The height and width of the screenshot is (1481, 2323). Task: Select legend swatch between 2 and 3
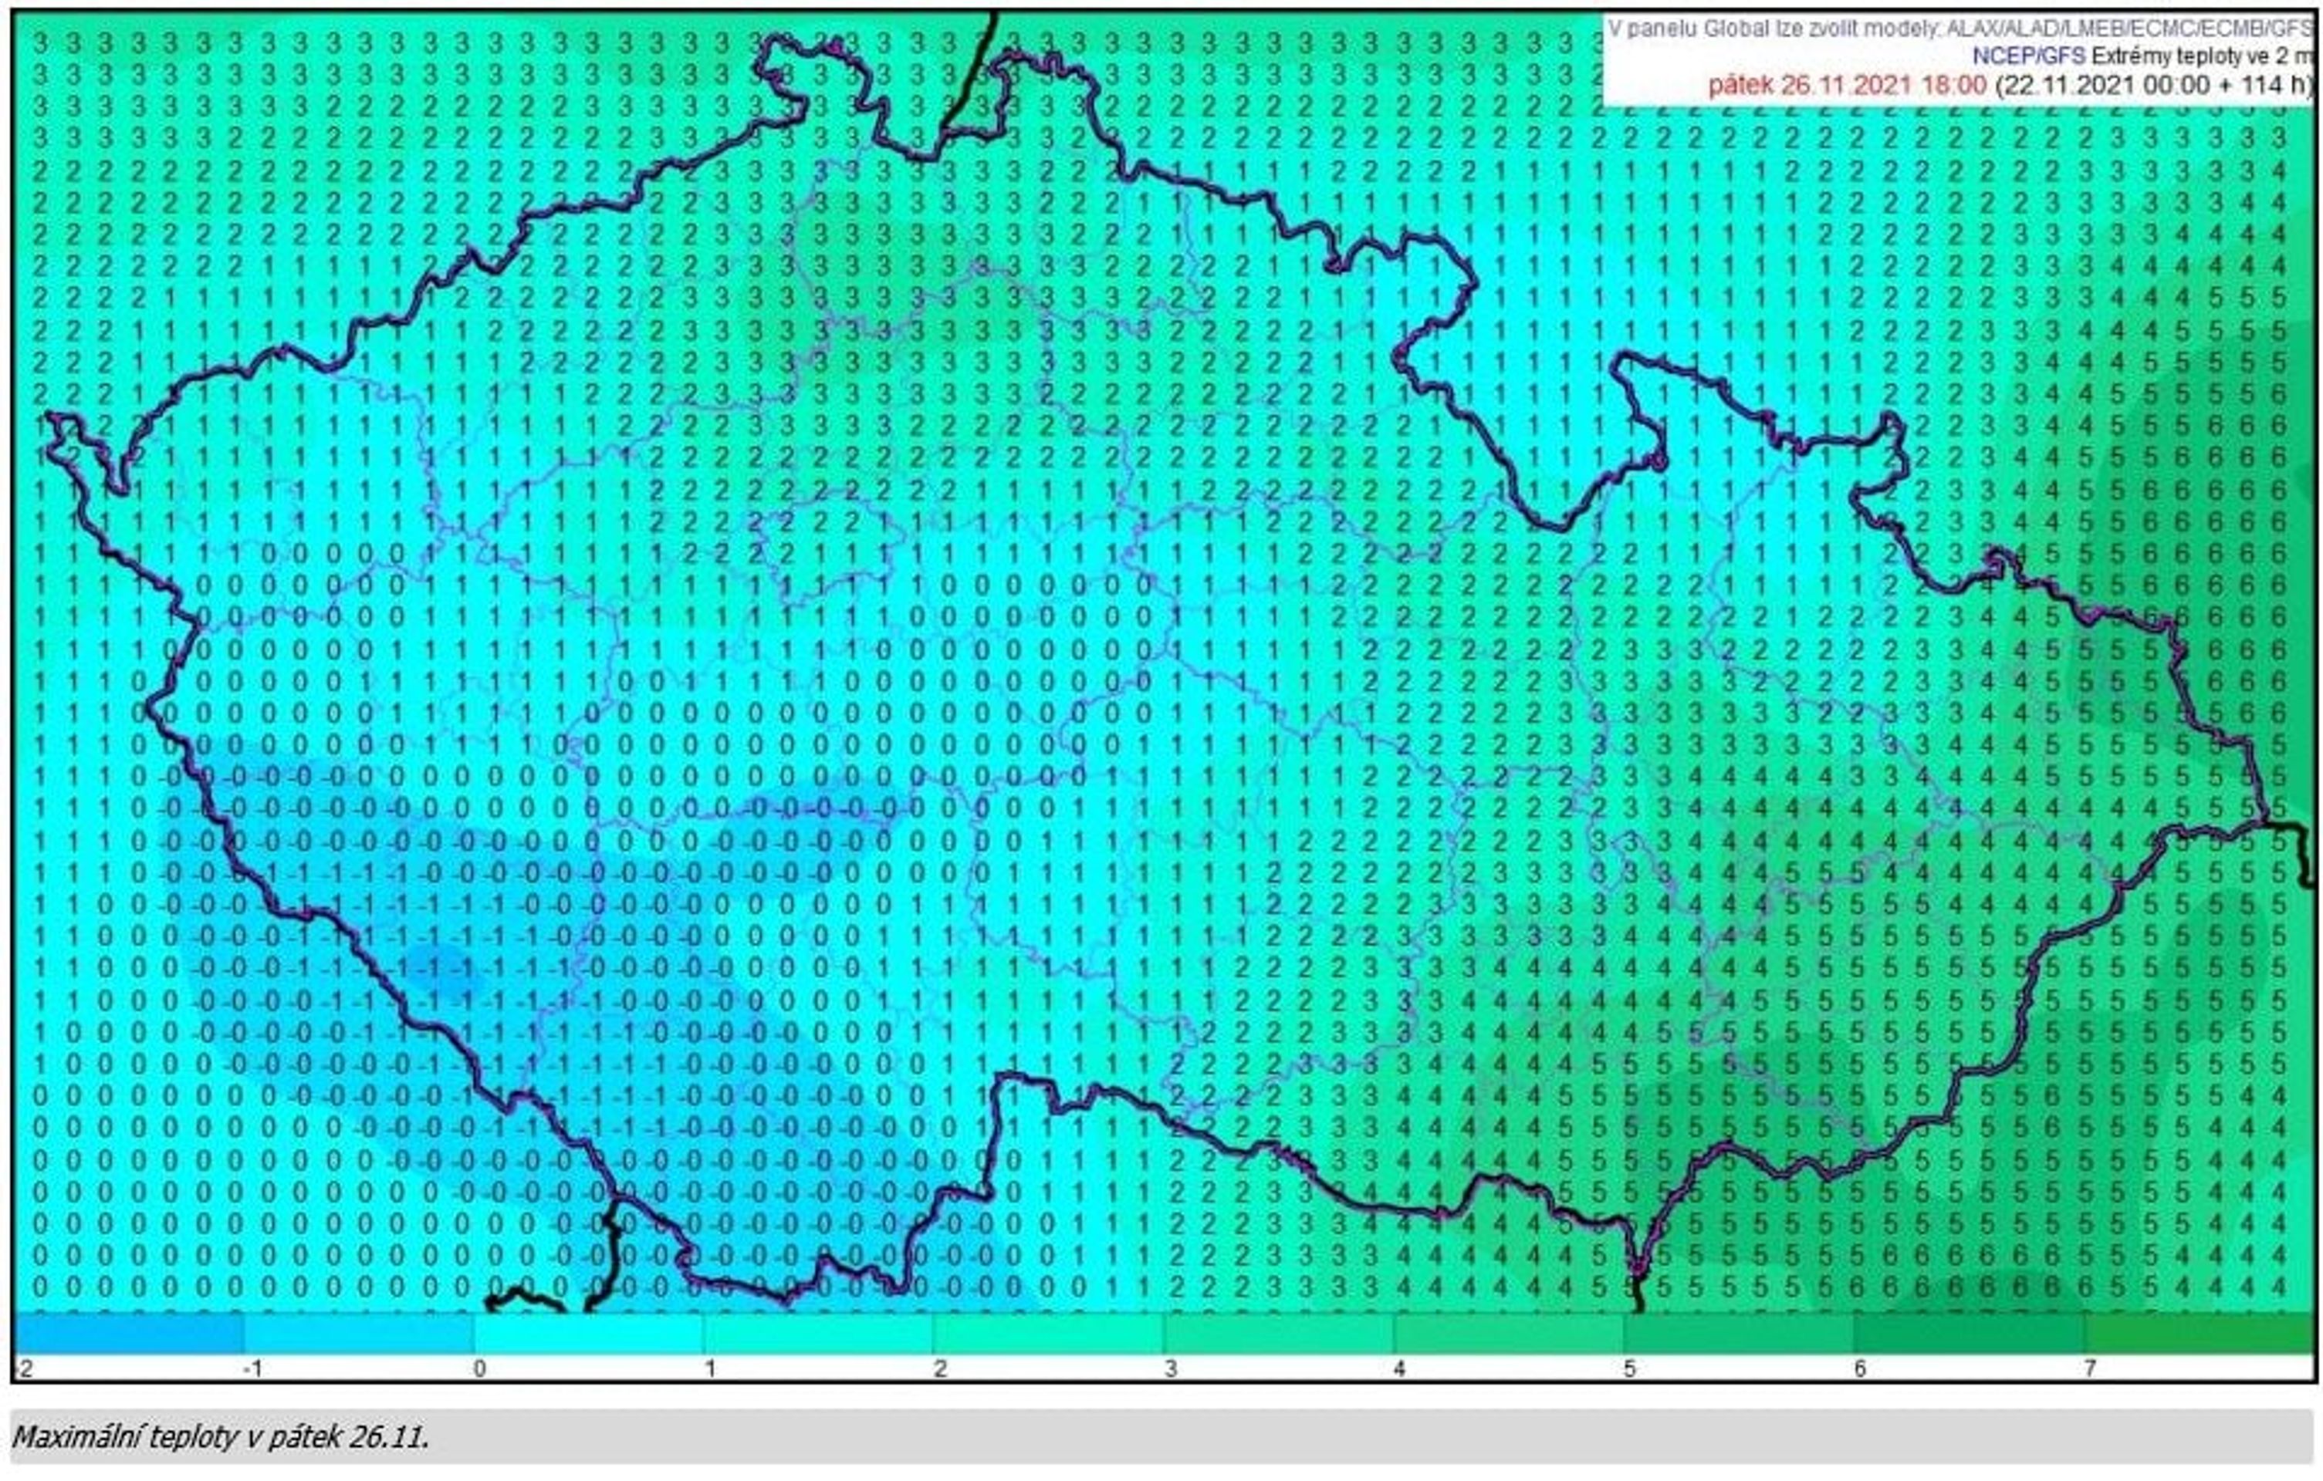pos(1049,1335)
